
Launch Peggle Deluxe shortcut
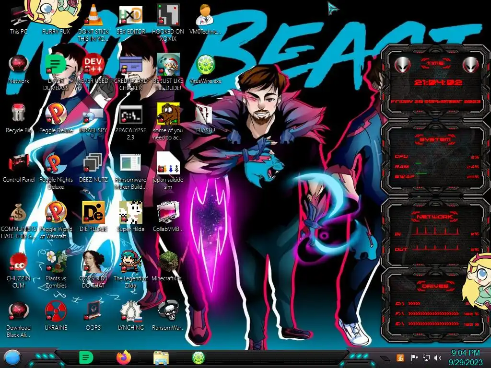(56, 118)
